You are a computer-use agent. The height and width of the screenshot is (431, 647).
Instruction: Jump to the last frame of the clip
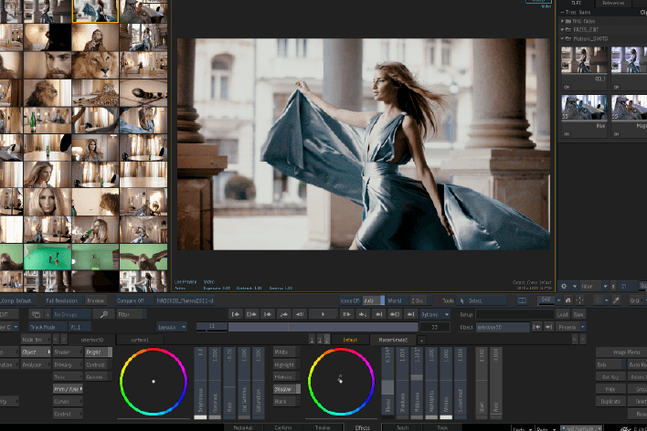410,314
